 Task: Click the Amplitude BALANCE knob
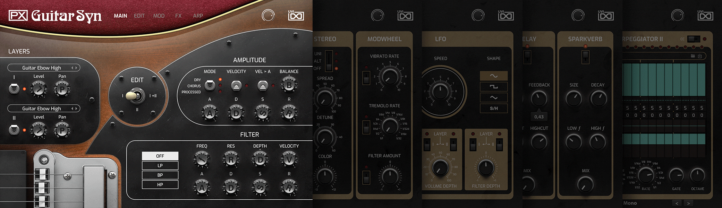(x=289, y=85)
